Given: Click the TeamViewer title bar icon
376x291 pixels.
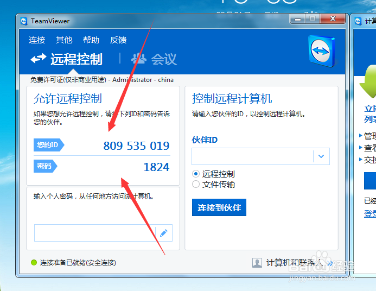Looking at the screenshot, I should point(24,21).
